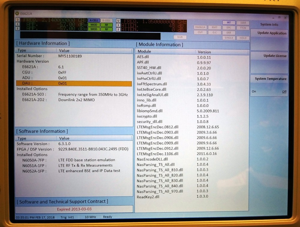The image size is (300, 227).
Task: Open the System Info menu
Action: pyautogui.click(x=269, y=25)
